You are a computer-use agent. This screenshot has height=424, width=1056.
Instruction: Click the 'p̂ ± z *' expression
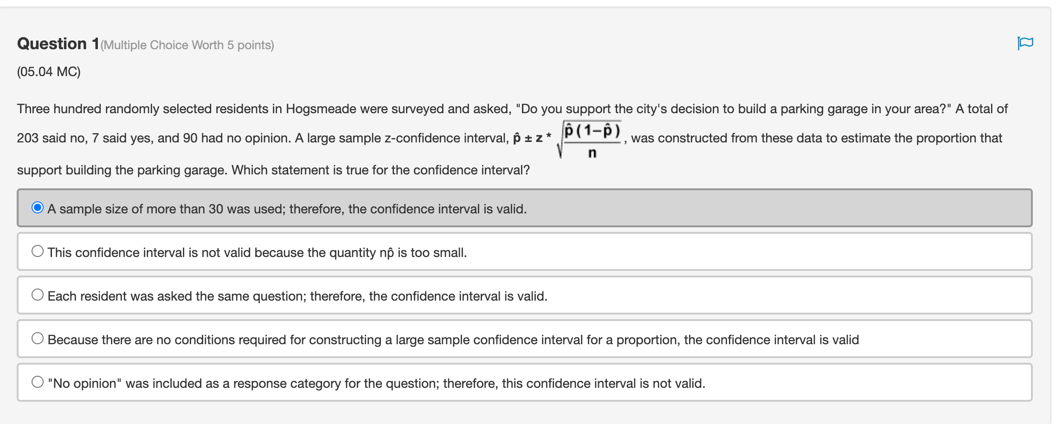[x=532, y=138]
